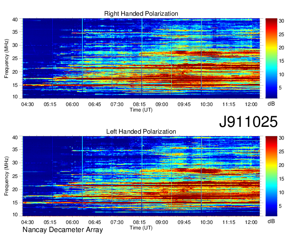Click the Left Handed spectrogram plot area

click(x=141, y=176)
